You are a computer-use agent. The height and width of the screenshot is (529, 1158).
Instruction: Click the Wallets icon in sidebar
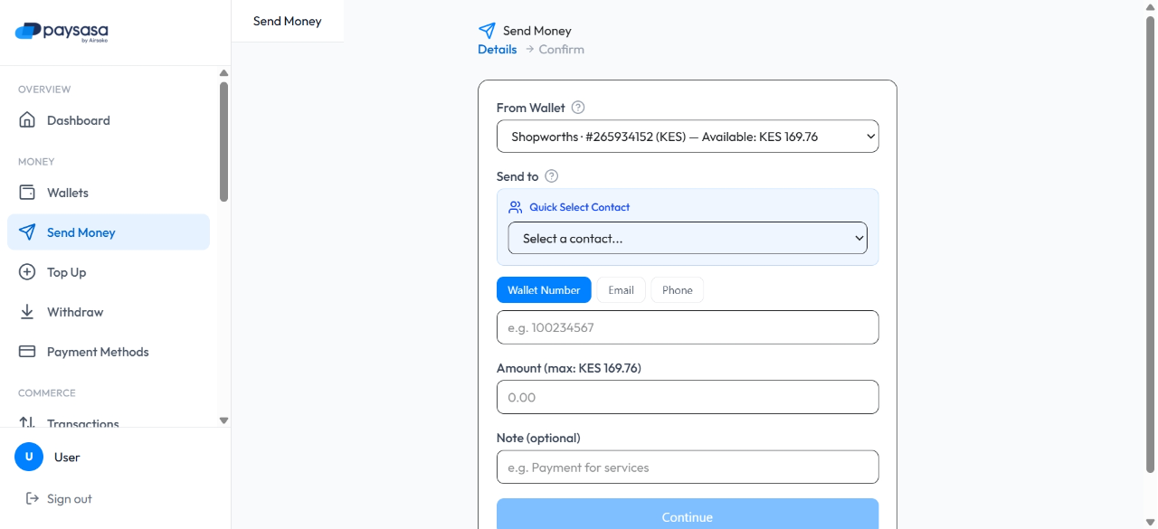(27, 193)
